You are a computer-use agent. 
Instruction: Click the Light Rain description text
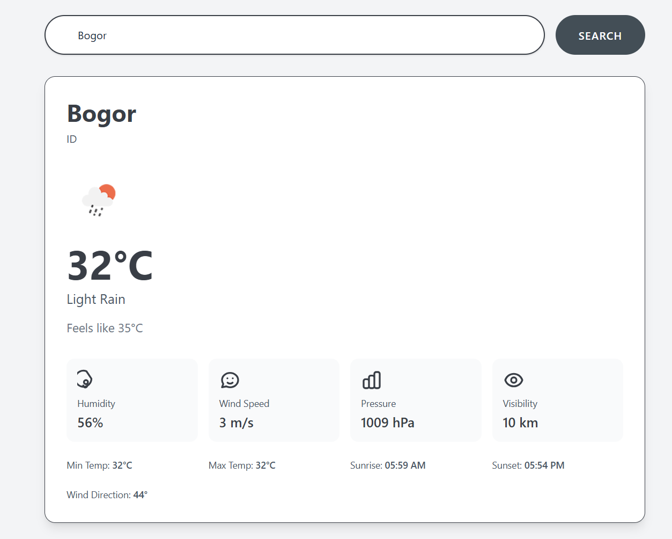click(96, 300)
